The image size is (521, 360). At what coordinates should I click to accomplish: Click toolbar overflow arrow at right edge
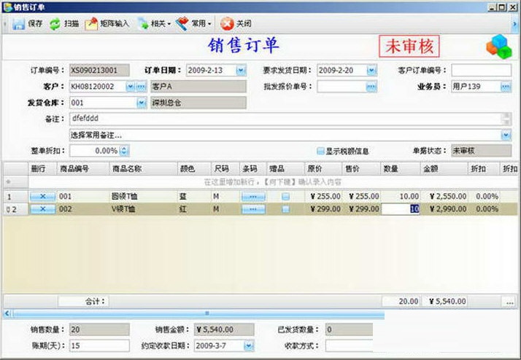click(515, 24)
